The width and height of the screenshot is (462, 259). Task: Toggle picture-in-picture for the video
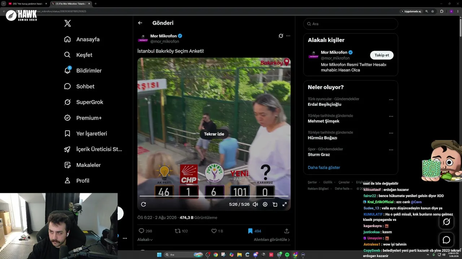(275, 204)
